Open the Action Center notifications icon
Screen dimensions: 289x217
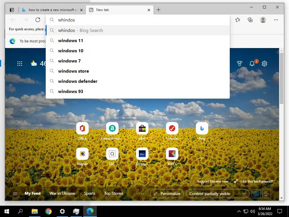280,211
